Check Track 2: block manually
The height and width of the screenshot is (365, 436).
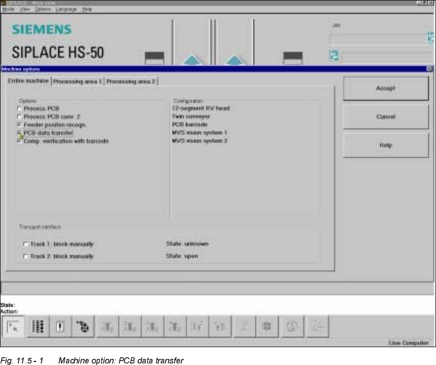25,256
